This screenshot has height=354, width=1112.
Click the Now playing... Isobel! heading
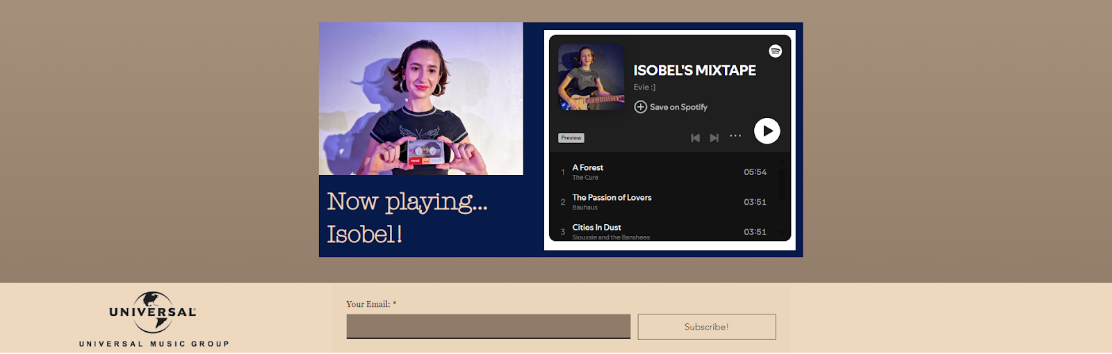tap(407, 217)
